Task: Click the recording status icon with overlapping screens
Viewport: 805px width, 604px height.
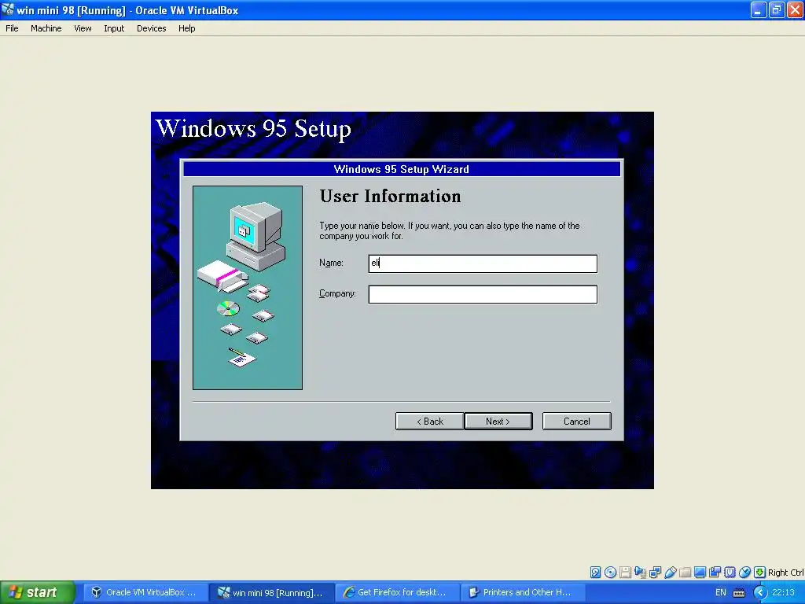Action: 715,573
